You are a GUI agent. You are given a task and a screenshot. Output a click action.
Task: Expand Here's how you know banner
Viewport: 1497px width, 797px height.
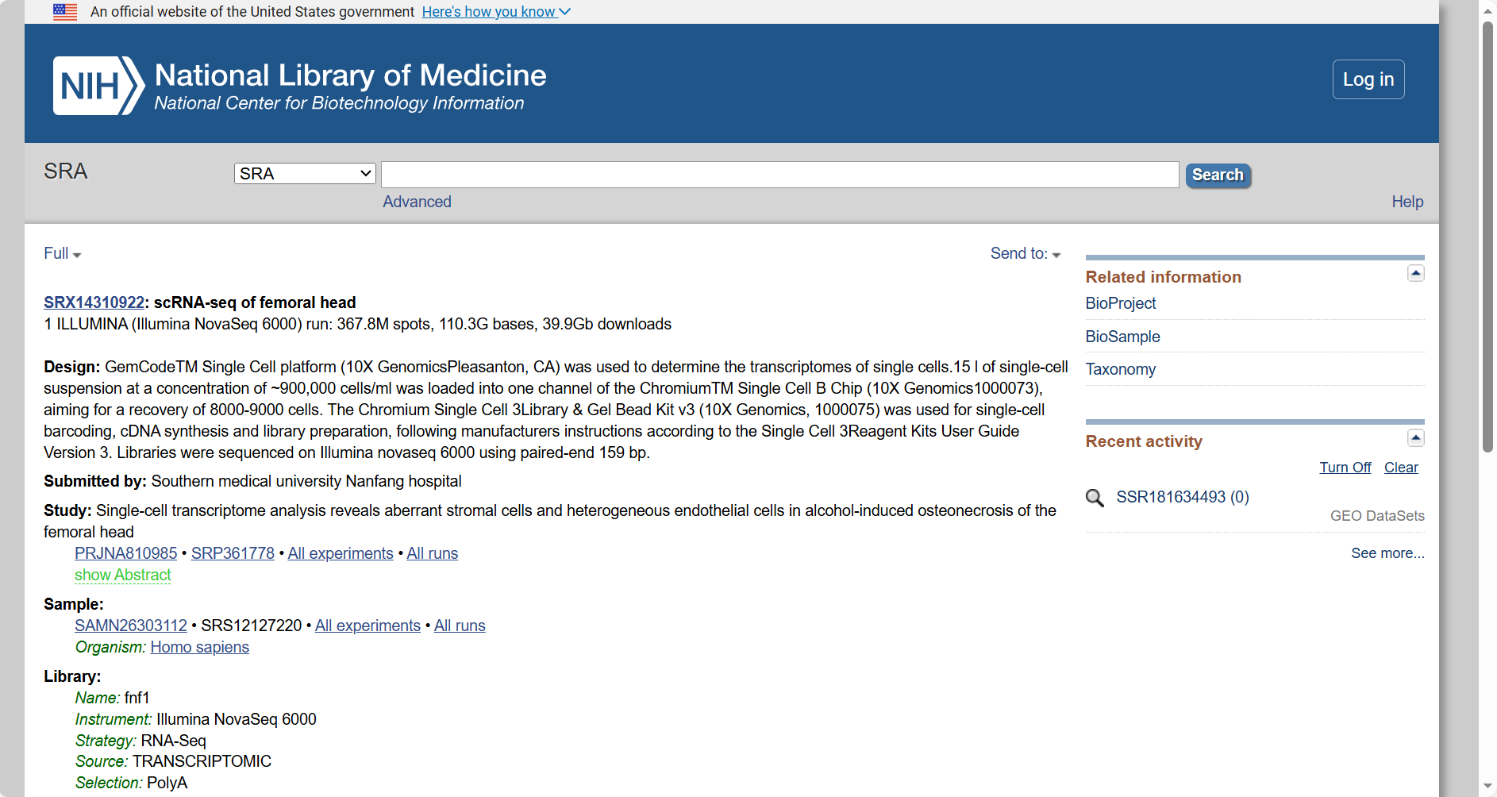coord(495,12)
